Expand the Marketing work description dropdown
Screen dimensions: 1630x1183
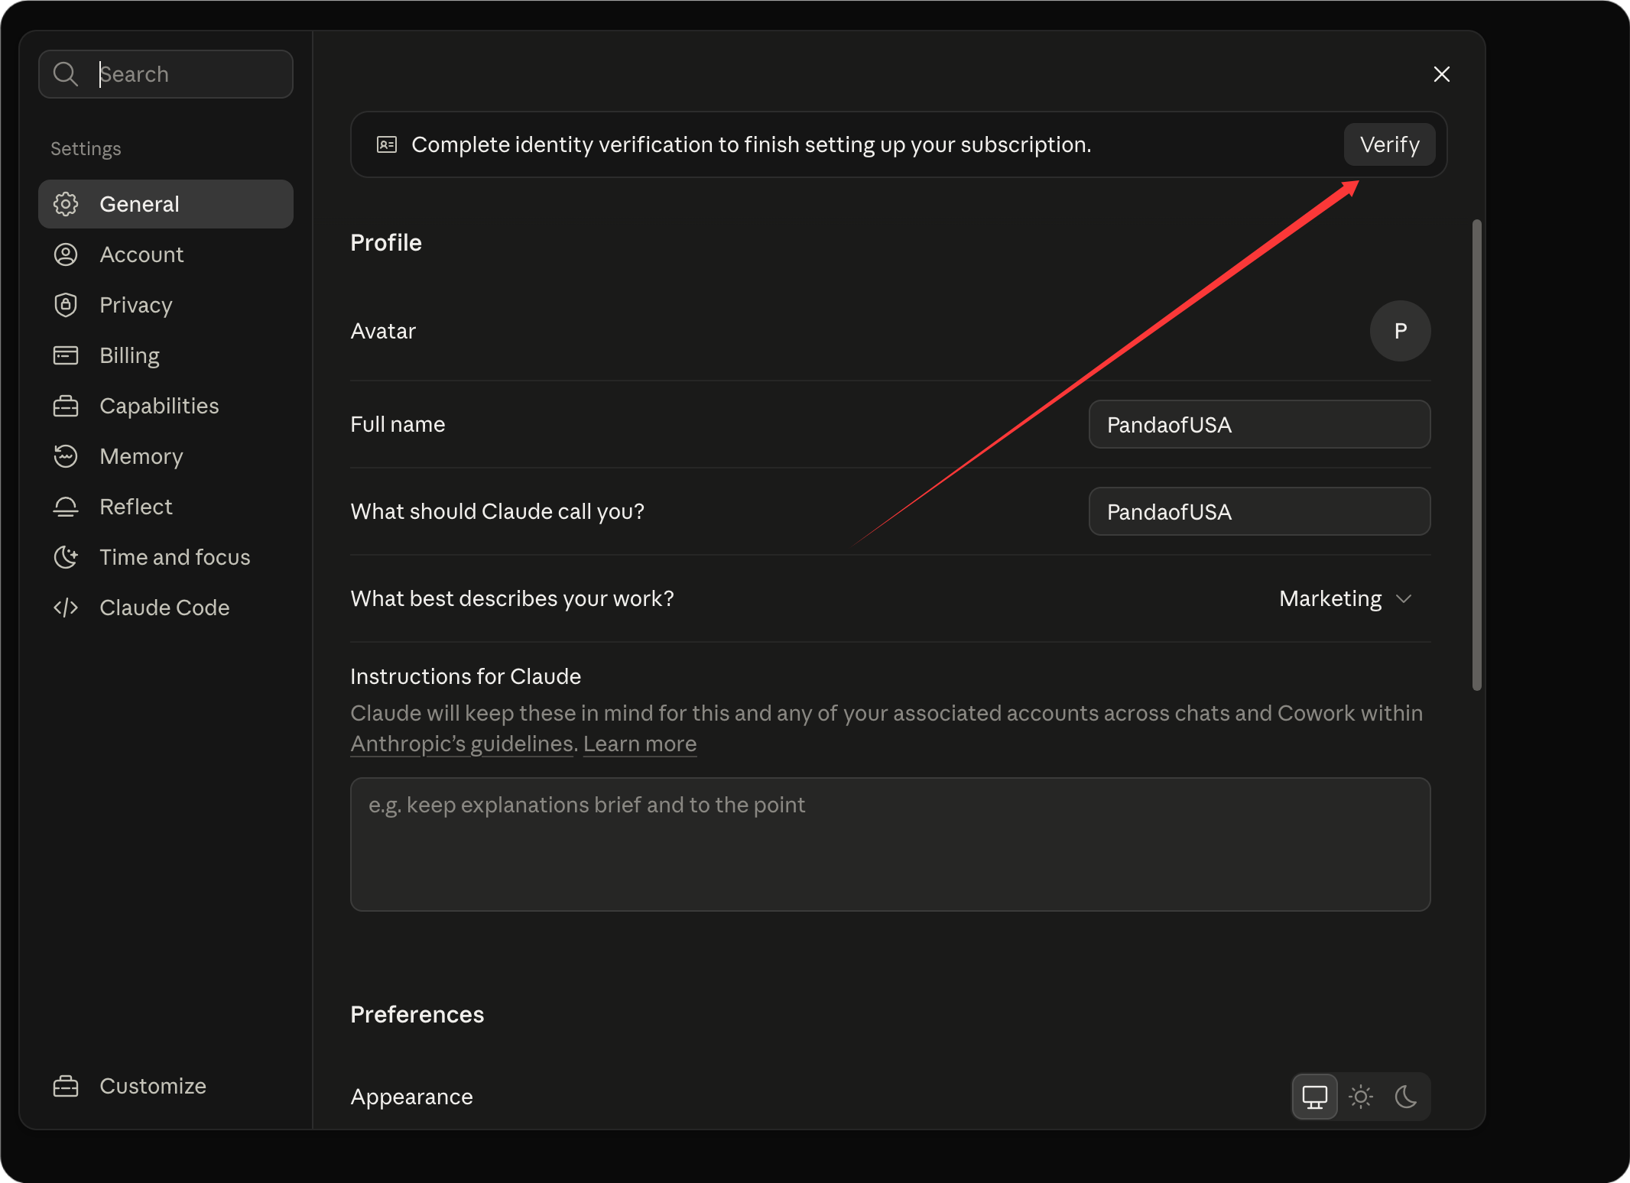coord(1346,598)
